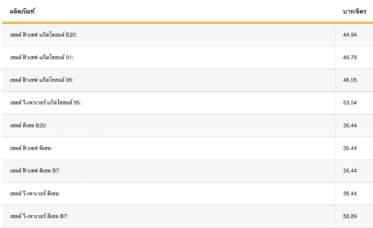Select the เชลล์ ฟิวเซฟ แก๊สโซฮอล์ 95 product name
Screen dimensions: 373x228
tap(42, 80)
